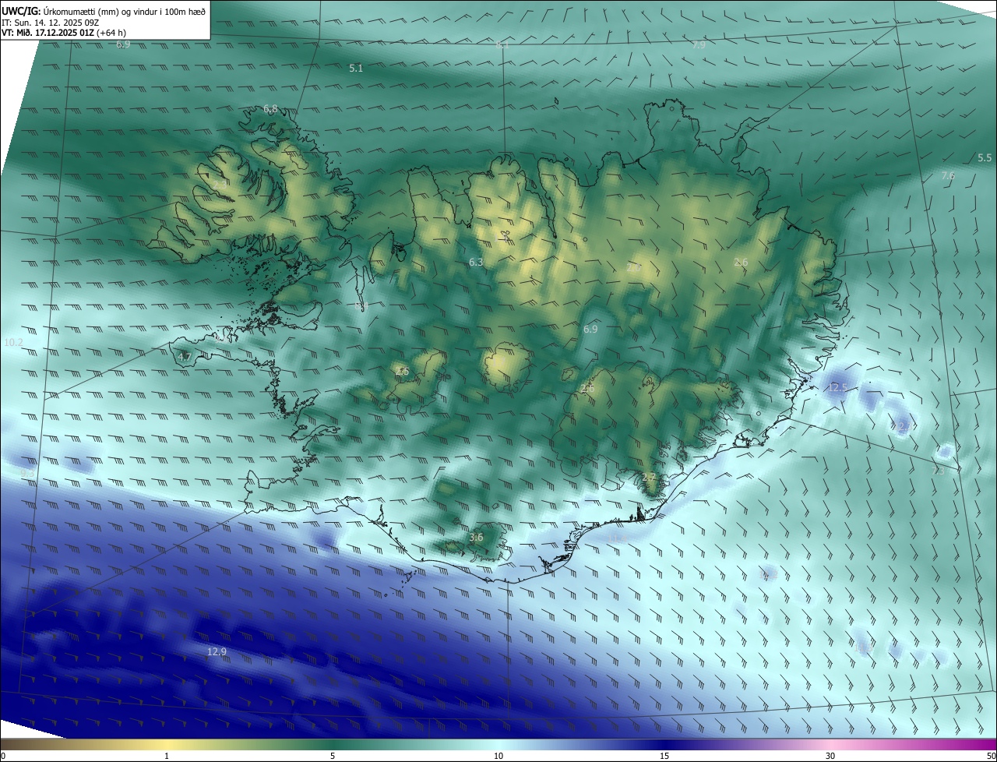Click the 10.2 value on the map

14,343
